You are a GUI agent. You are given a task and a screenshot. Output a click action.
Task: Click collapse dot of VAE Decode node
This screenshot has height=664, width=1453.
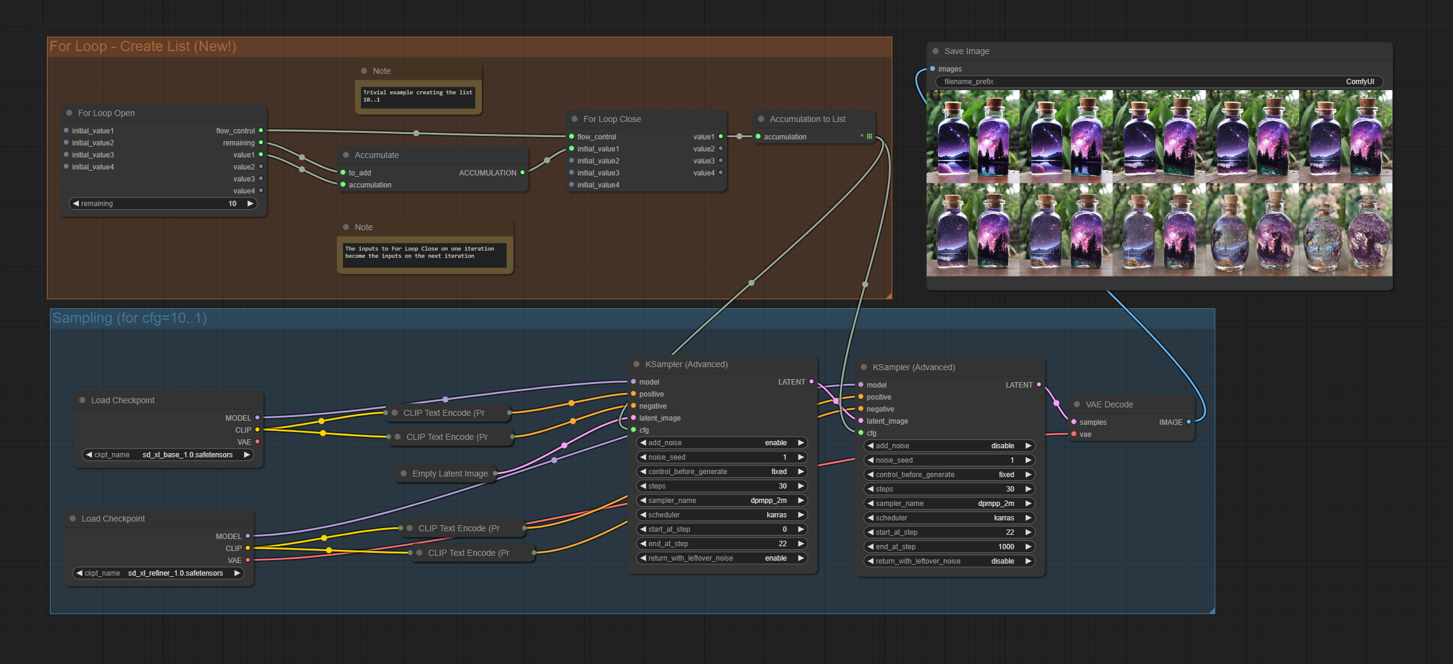point(1077,404)
